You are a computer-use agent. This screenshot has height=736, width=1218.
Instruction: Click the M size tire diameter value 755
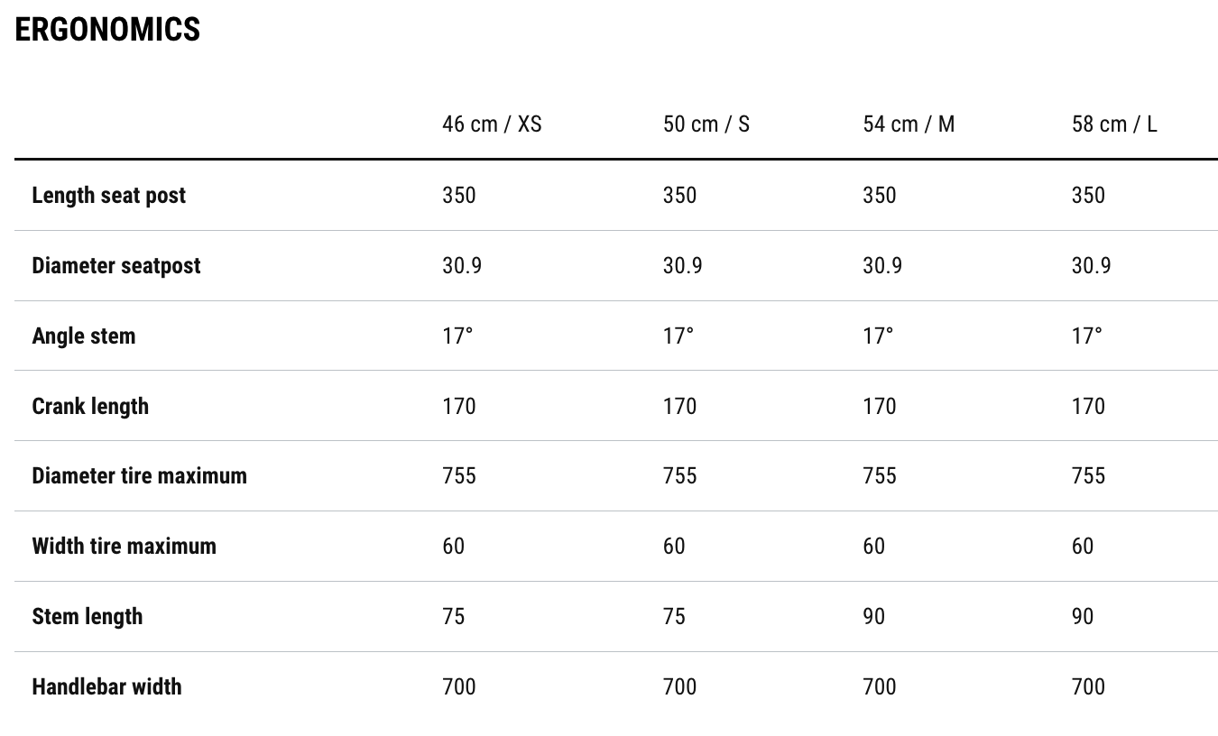879,475
